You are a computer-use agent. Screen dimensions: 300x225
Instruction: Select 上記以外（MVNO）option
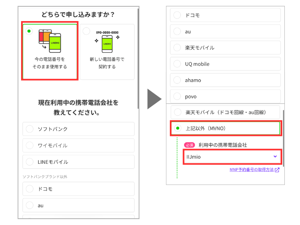(x=226, y=128)
